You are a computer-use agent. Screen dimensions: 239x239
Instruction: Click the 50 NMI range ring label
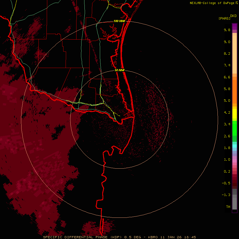pos(120,70)
